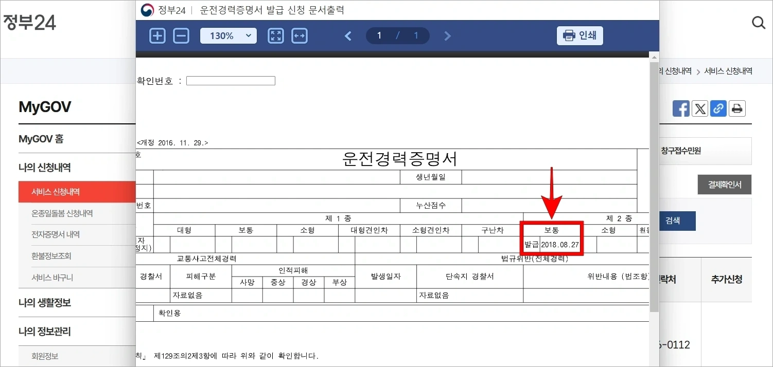Click the 결제확인서 button
Screen dimensions: 773x367
tap(724, 185)
